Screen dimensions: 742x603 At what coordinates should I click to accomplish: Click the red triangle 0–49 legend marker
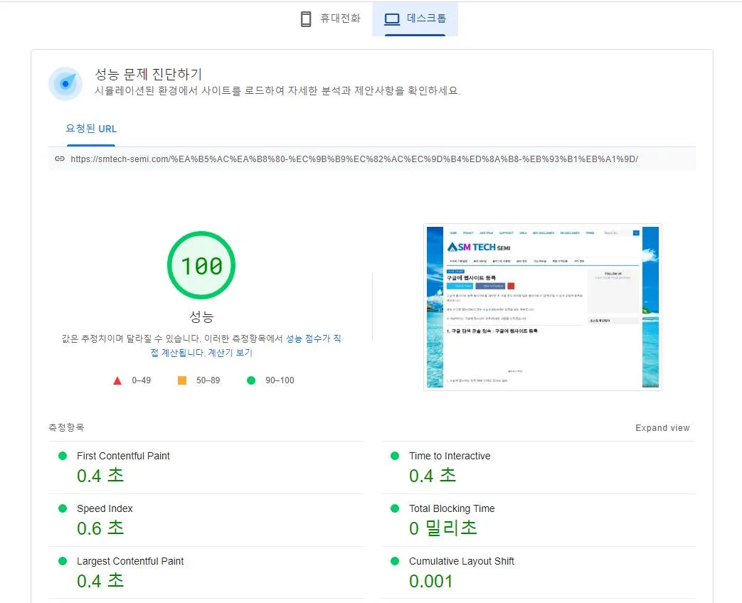[x=117, y=380]
